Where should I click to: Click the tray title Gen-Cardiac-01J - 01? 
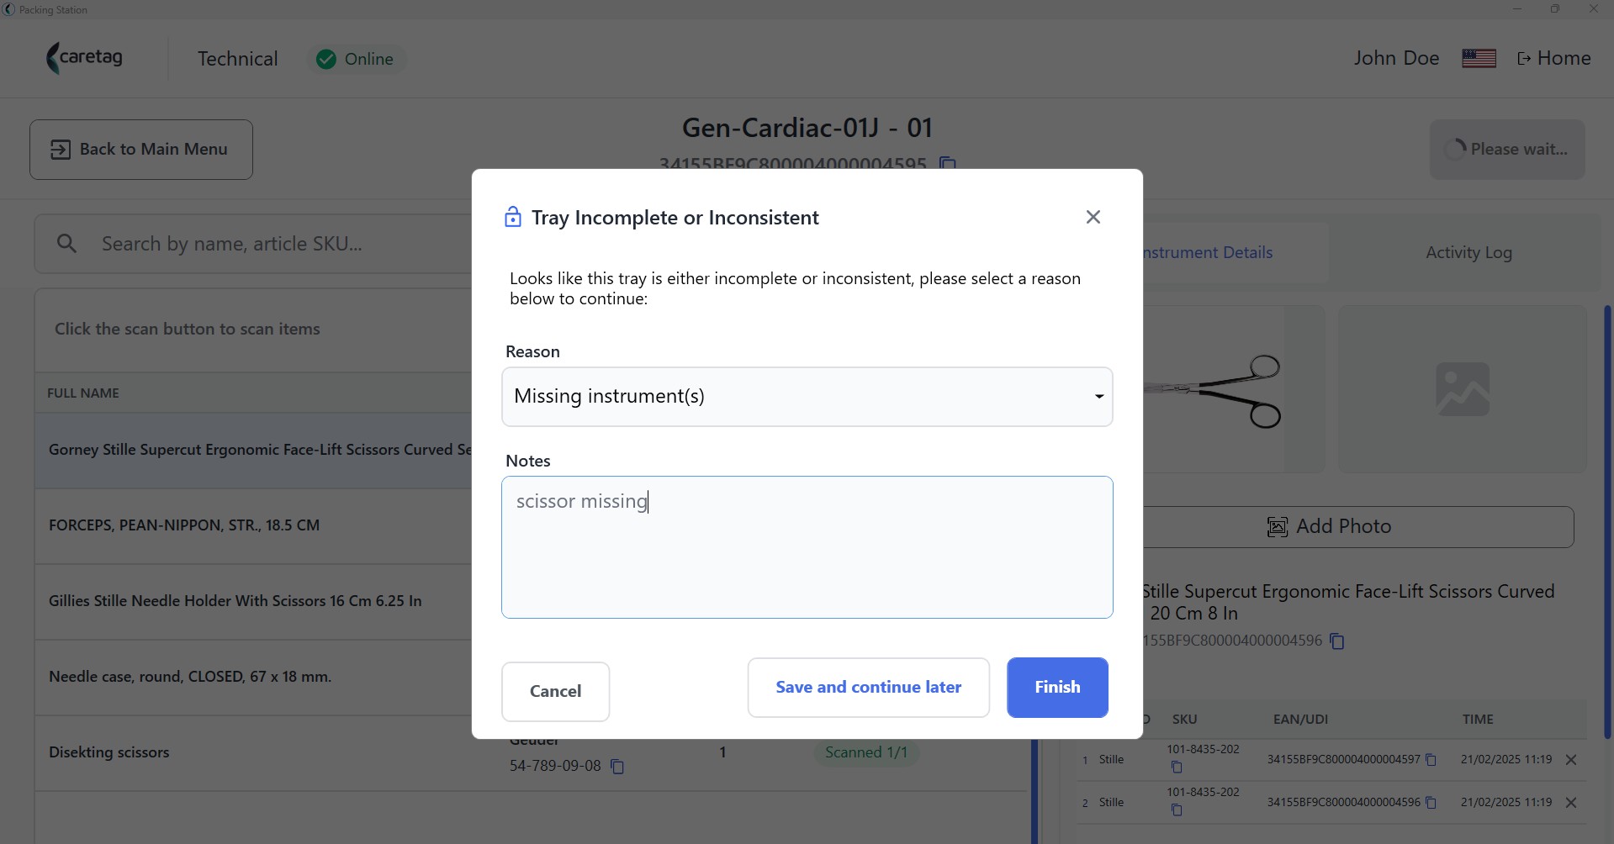coord(807,128)
